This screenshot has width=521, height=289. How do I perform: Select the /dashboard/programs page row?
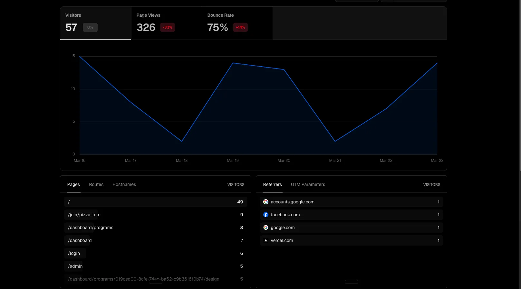point(156,228)
